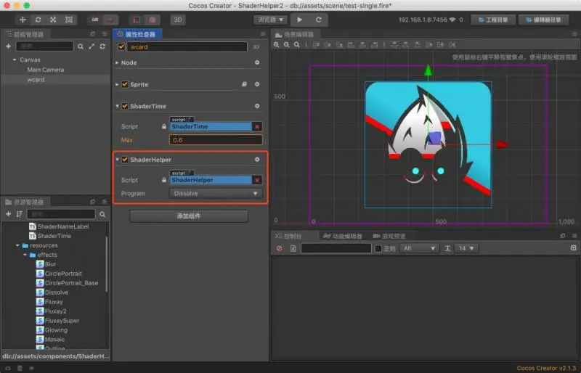Open the preview platform dropdown left of play
581x373 pixels.
coord(271,20)
